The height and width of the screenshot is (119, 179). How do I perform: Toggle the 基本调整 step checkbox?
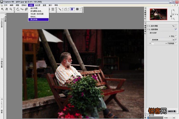coord(176,26)
